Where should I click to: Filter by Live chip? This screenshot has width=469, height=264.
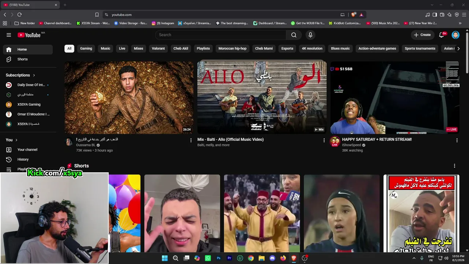122,48
